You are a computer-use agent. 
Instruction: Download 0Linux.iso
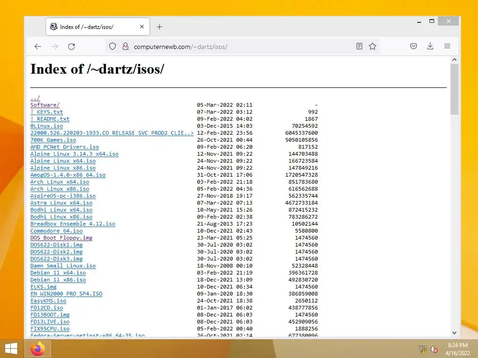(46, 126)
